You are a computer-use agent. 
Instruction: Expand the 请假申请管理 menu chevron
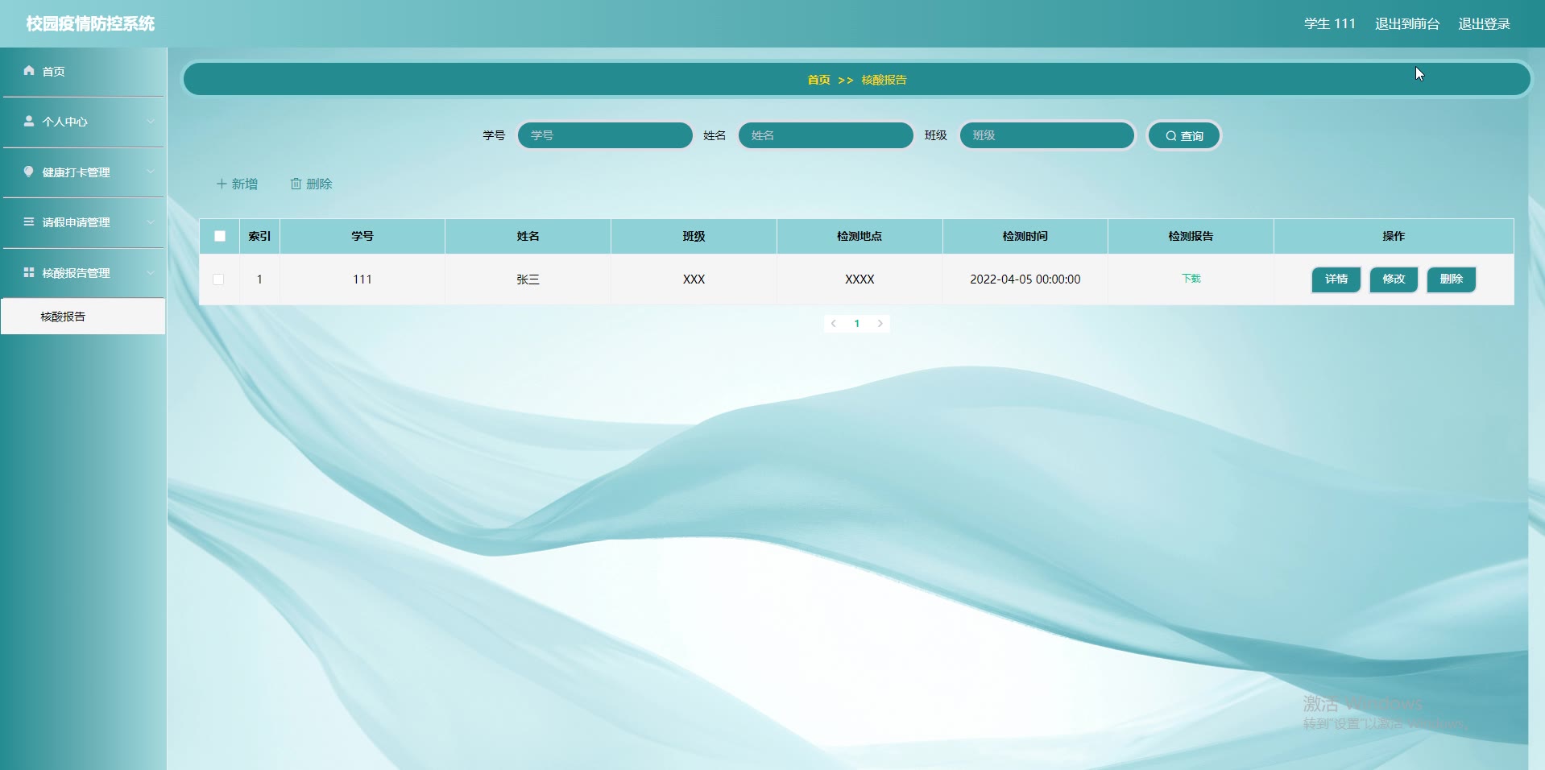click(x=151, y=222)
